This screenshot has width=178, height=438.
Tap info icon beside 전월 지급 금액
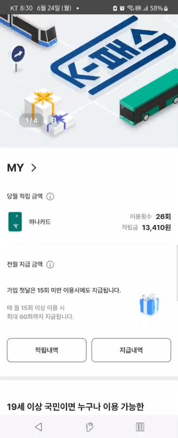pos(50,264)
